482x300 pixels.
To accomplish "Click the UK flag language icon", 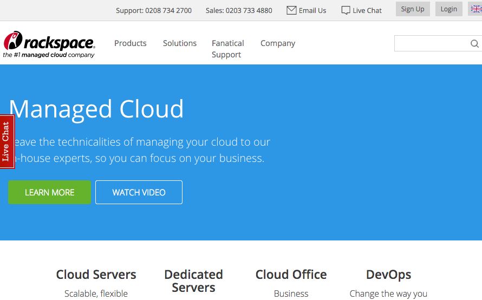I will pyautogui.click(x=476, y=9).
